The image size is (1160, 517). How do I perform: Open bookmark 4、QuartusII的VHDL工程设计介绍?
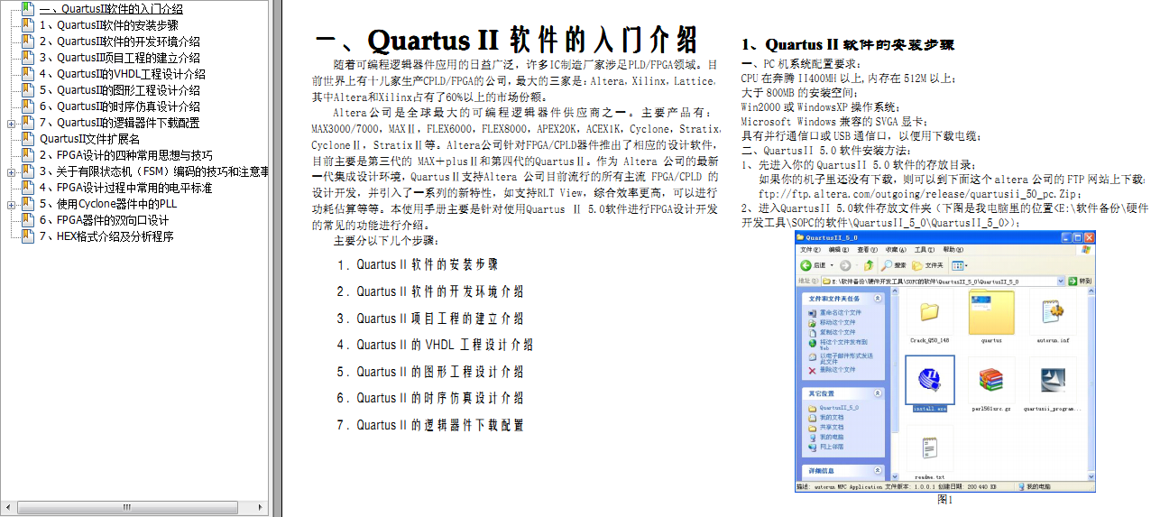point(122,74)
